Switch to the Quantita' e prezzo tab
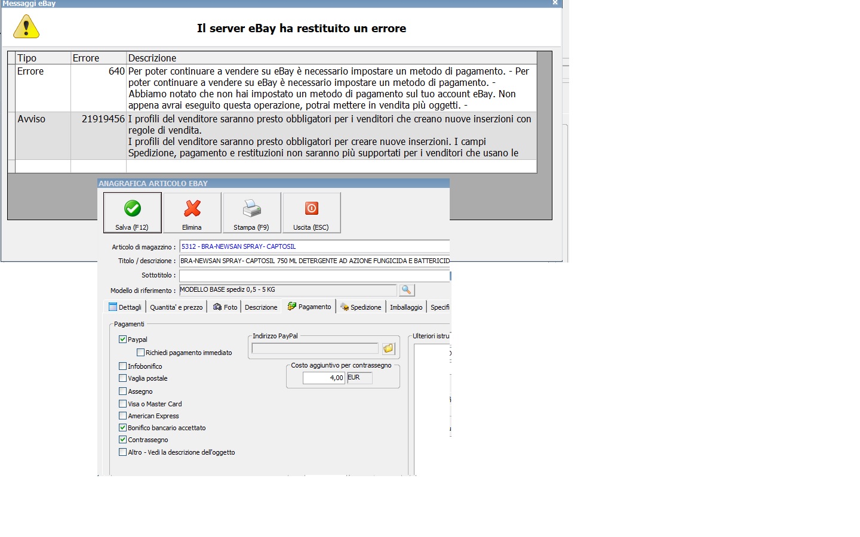860x537 pixels. click(x=176, y=307)
